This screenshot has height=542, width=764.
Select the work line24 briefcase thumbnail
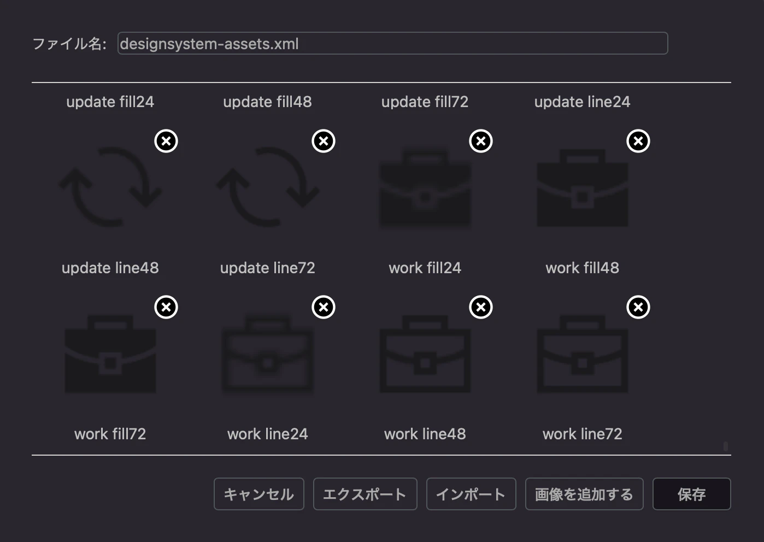(x=268, y=353)
